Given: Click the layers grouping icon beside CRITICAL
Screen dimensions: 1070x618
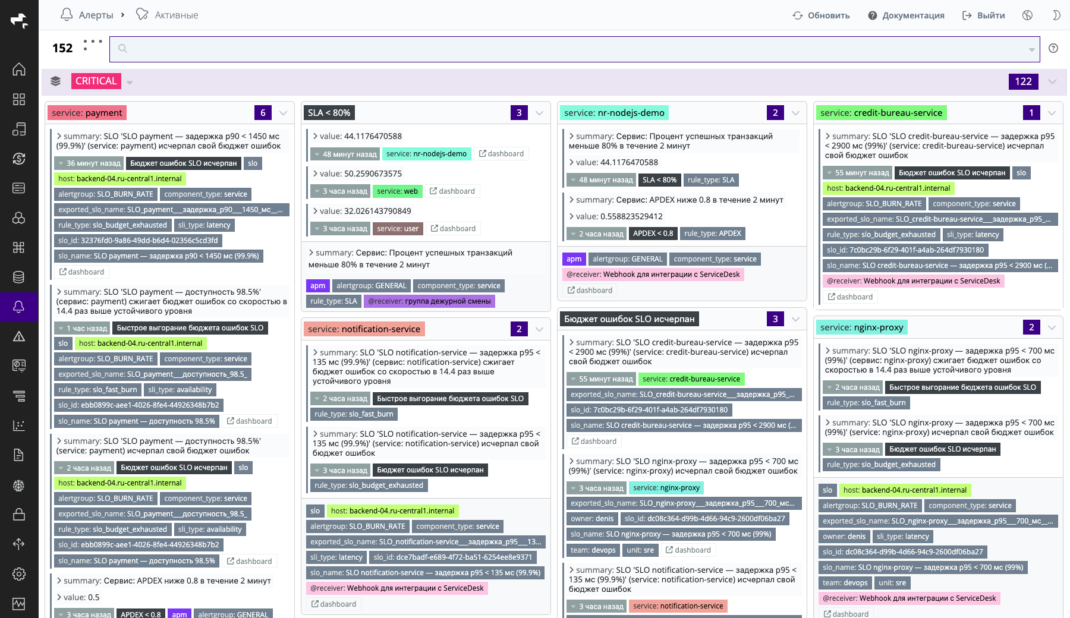Looking at the screenshot, I should pos(55,81).
